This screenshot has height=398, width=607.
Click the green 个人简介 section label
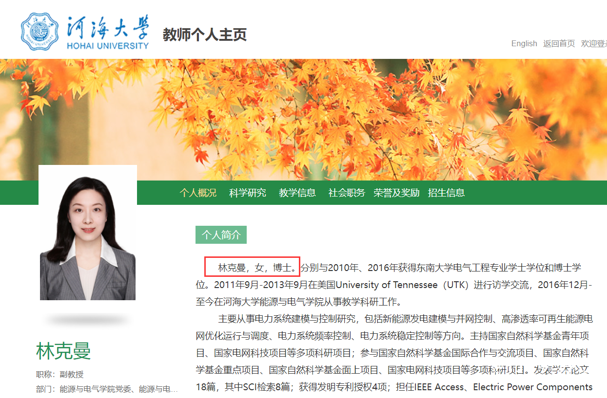[221, 235]
